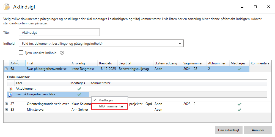
Task: Toggle Medtages checkmark for Orienteringsmøde row
Action: [239, 104]
